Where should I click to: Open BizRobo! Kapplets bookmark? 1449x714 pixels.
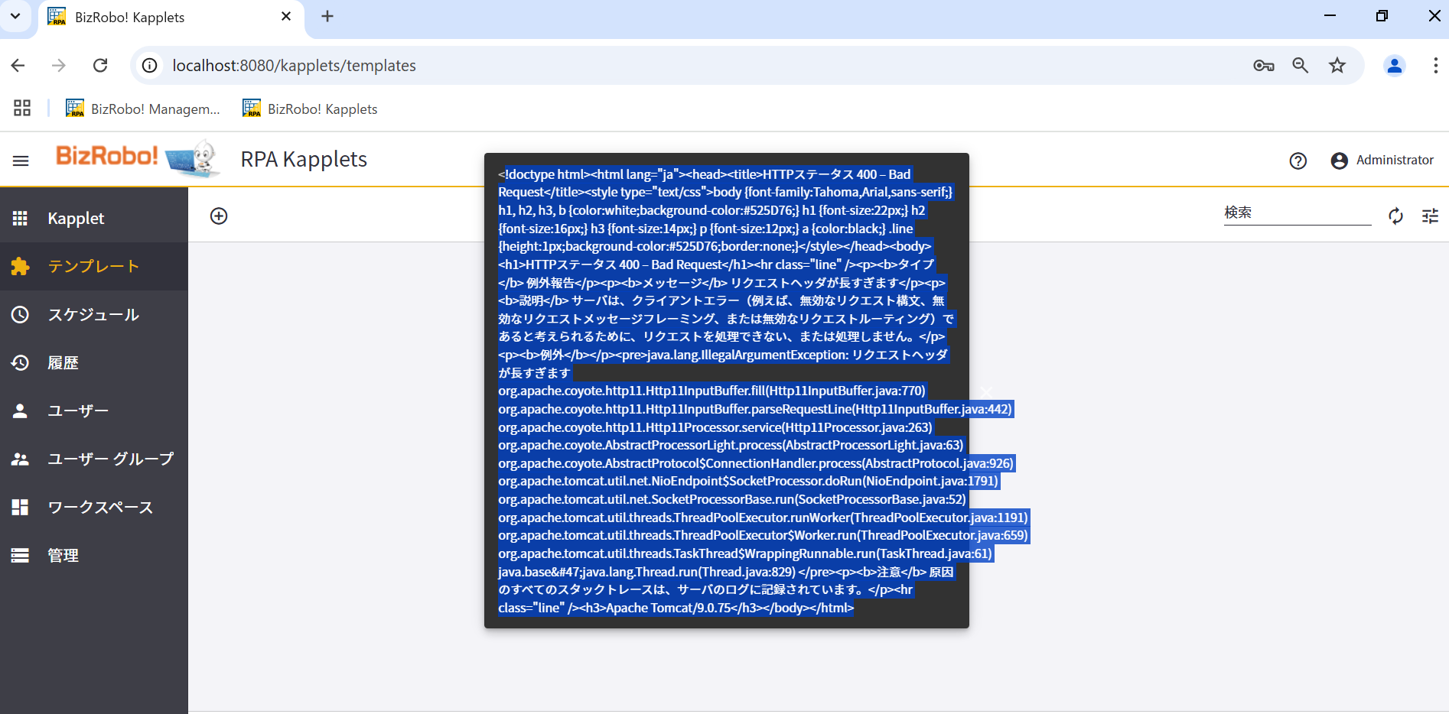click(310, 109)
